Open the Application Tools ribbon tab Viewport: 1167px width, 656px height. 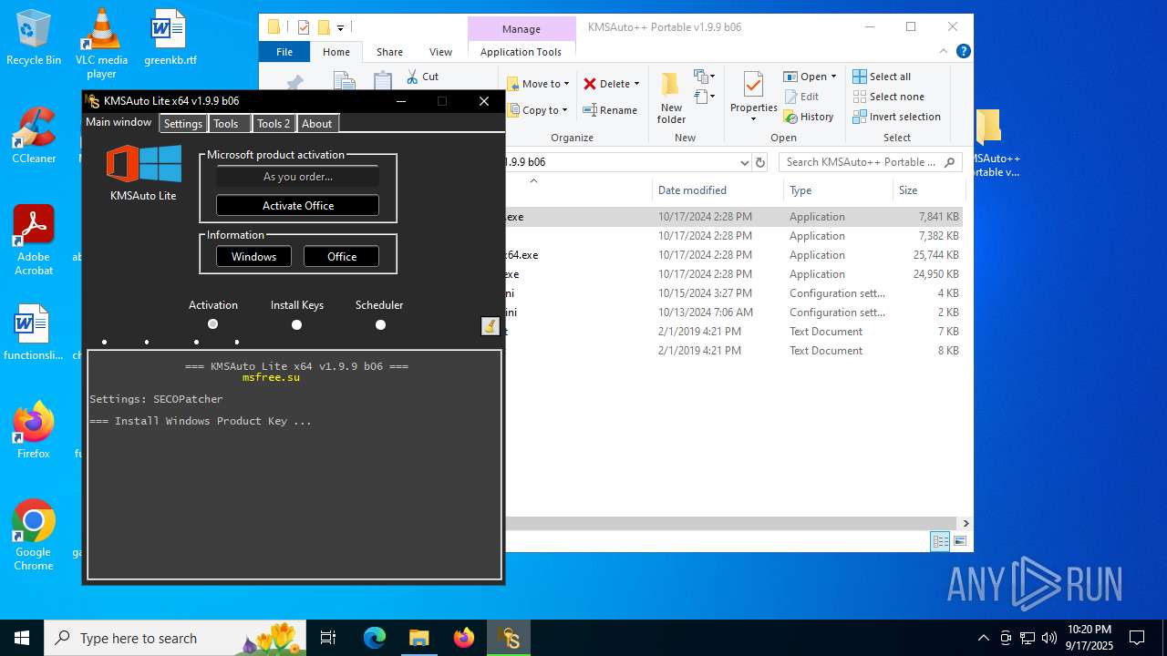point(521,52)
